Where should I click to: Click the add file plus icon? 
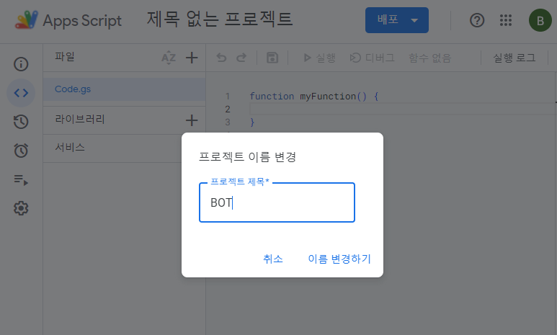click(x=192, y=58)
